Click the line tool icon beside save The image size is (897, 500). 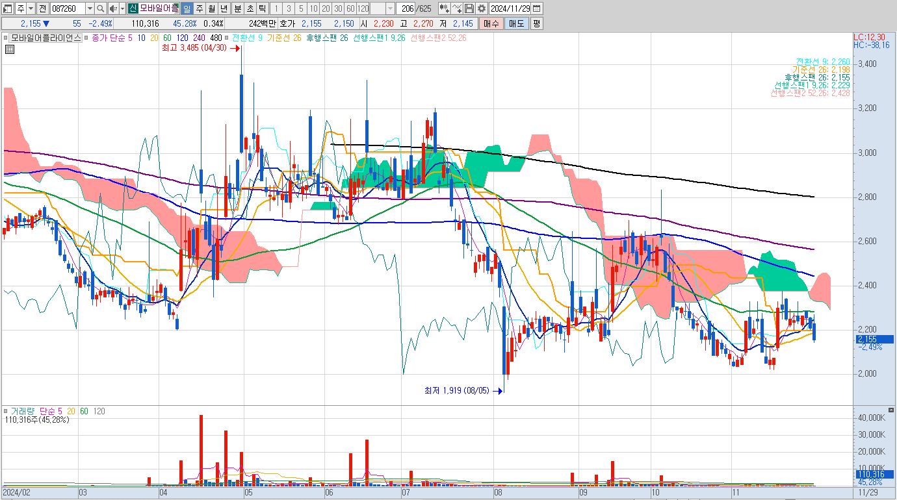457,8
